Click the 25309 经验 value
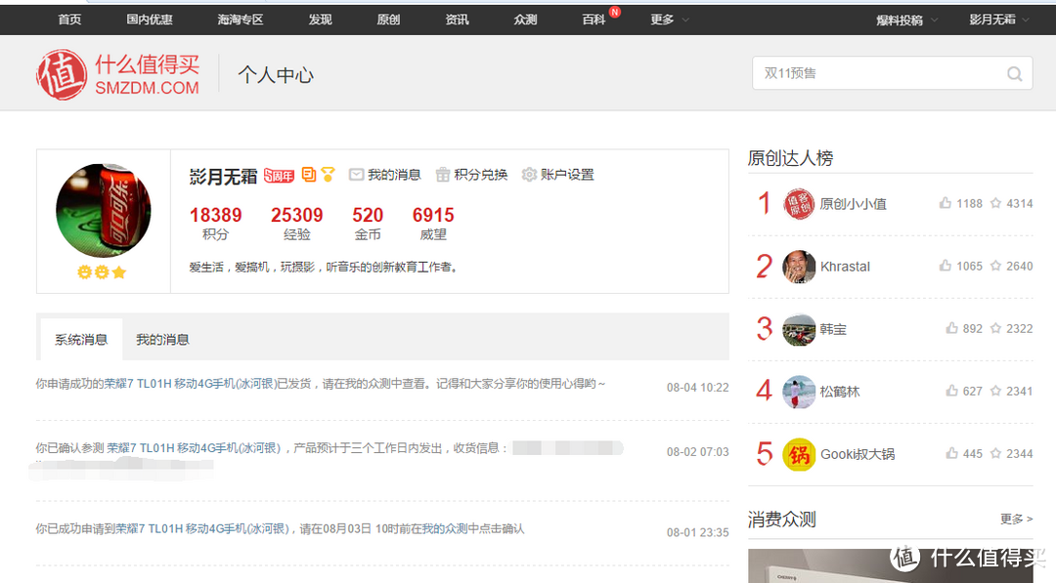 tap(297, 215)
